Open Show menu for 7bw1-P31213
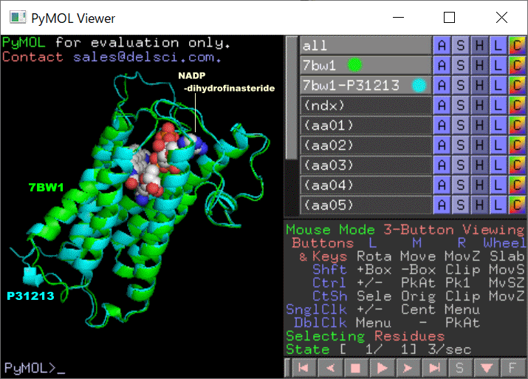The height and width of the screenshot is (379, 528). click(x=461, y=85)
